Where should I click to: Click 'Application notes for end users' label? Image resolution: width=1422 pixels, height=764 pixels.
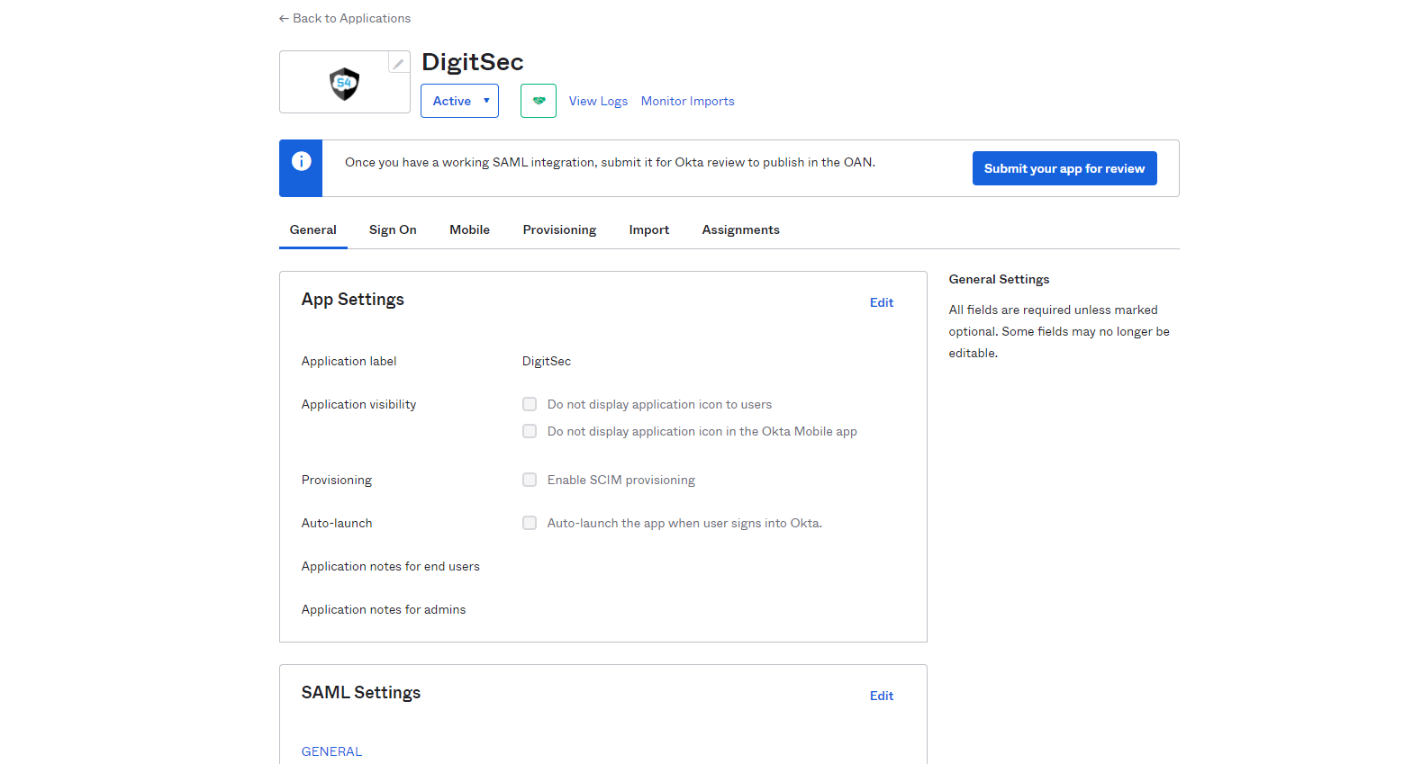click(x=391, y=566)
